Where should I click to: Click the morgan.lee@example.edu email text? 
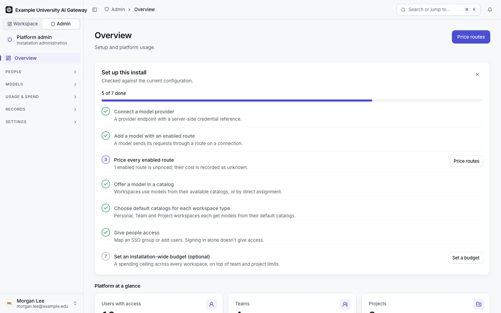click(x=42, y=306)
